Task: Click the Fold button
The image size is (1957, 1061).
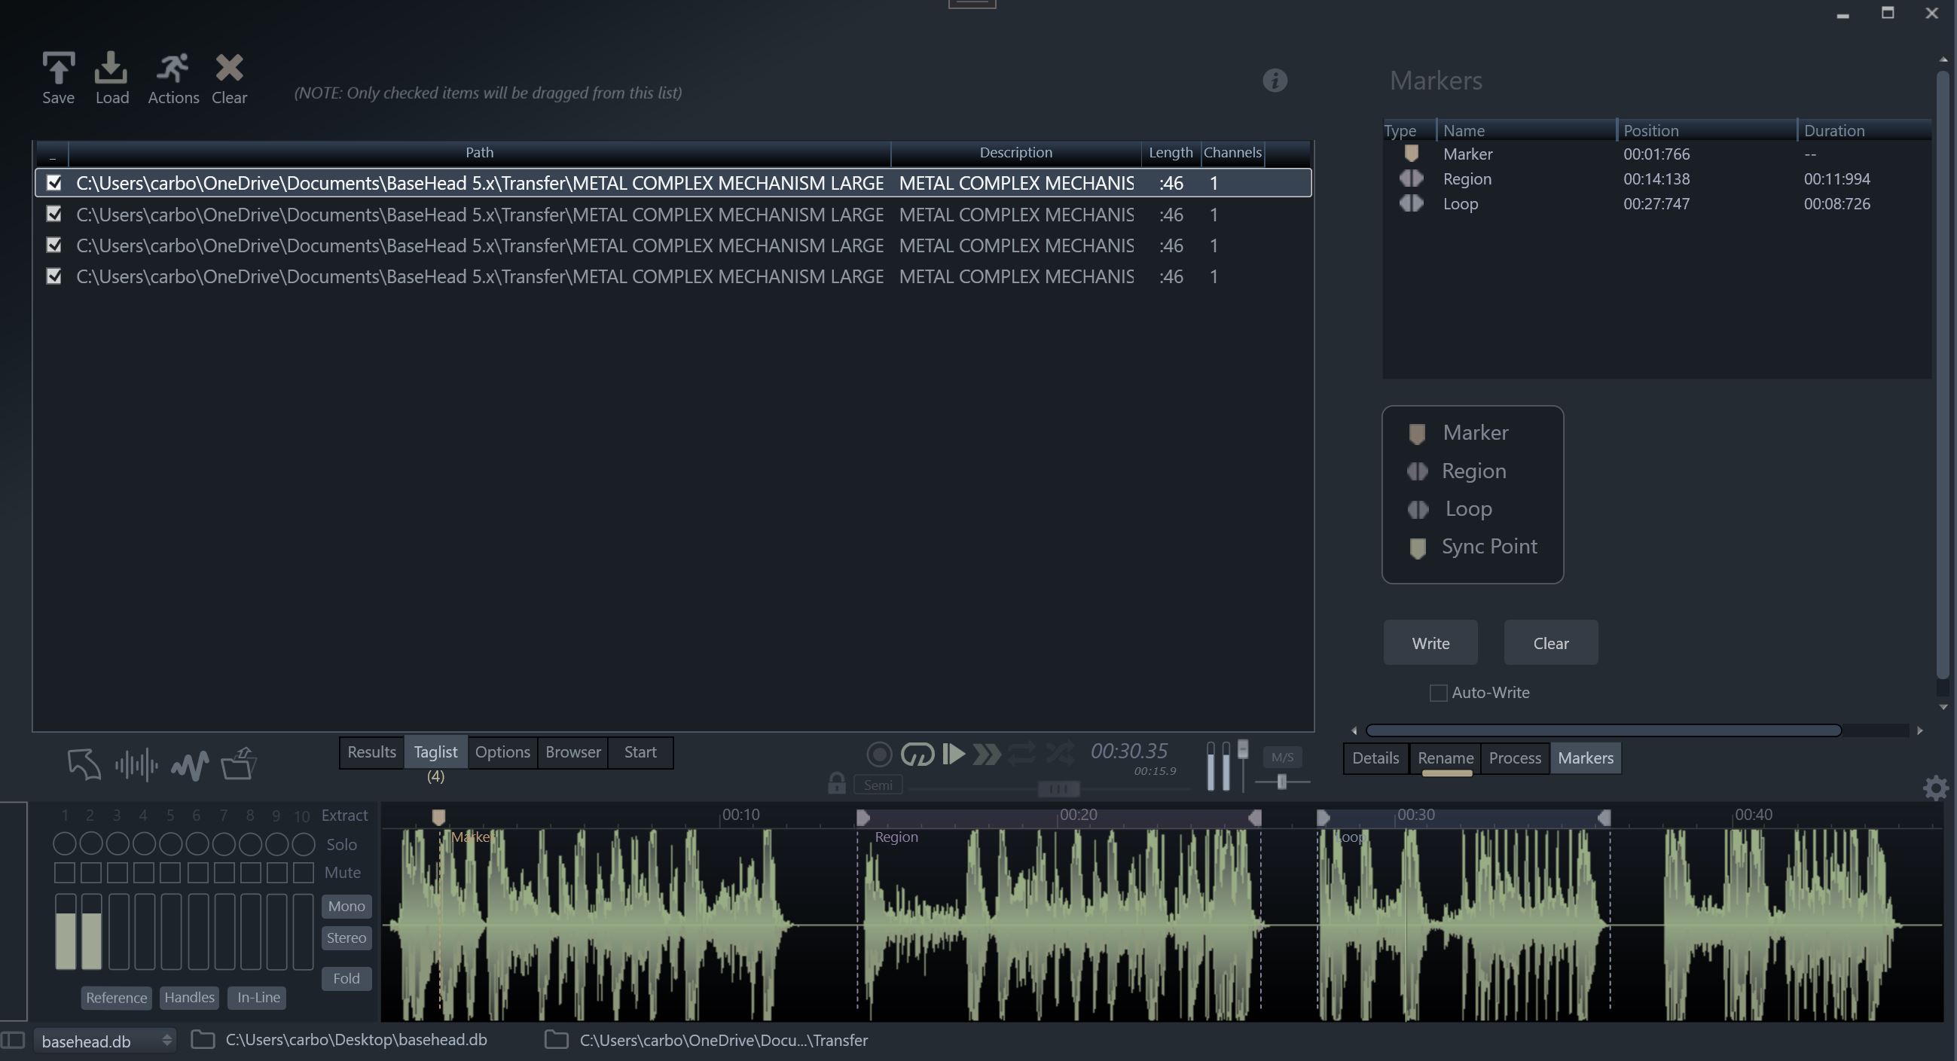Action: coord(347,978)
